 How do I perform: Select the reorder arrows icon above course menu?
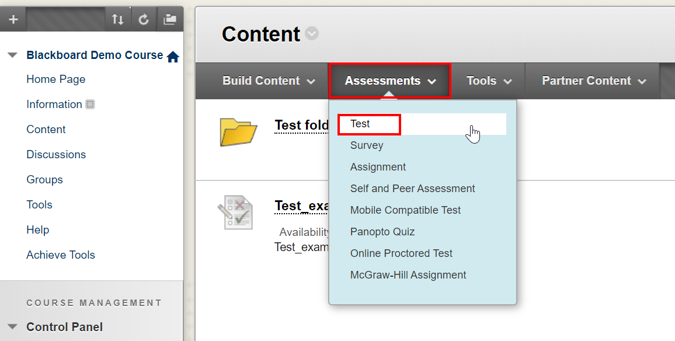118,19
